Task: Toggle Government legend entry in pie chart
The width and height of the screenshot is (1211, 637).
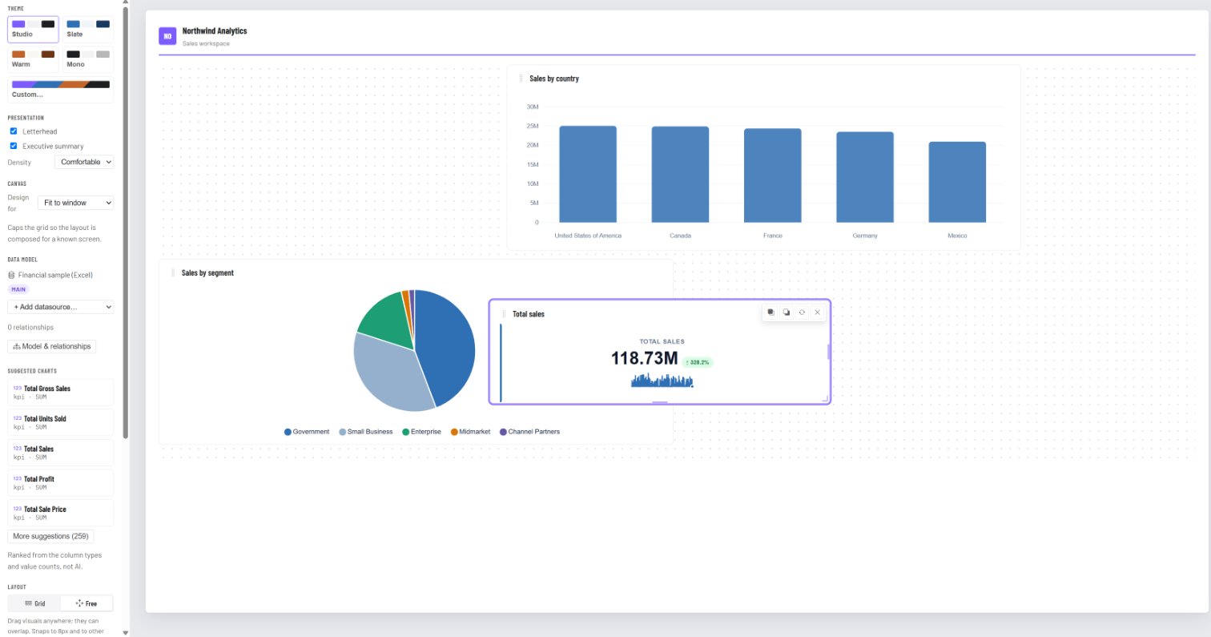Action: [307, 432]
